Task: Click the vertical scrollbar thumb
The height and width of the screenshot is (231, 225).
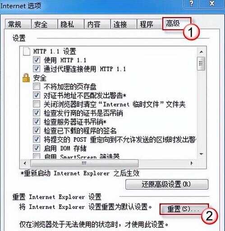Action: [201, 63]
